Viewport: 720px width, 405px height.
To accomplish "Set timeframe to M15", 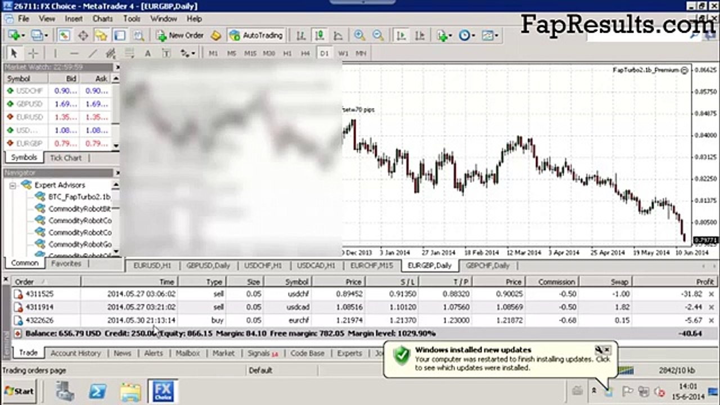I will [250, 53].
